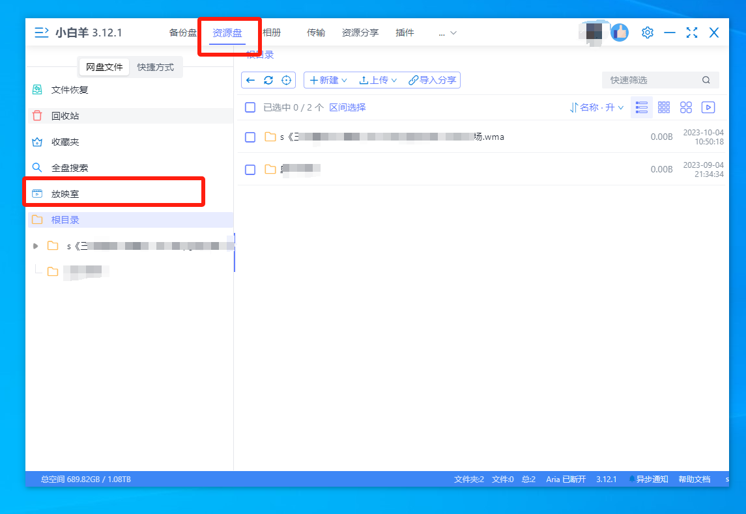Click the 3.12.1 version in status bar
This screenshot has width=746, height=514.
tap(606, 480)
